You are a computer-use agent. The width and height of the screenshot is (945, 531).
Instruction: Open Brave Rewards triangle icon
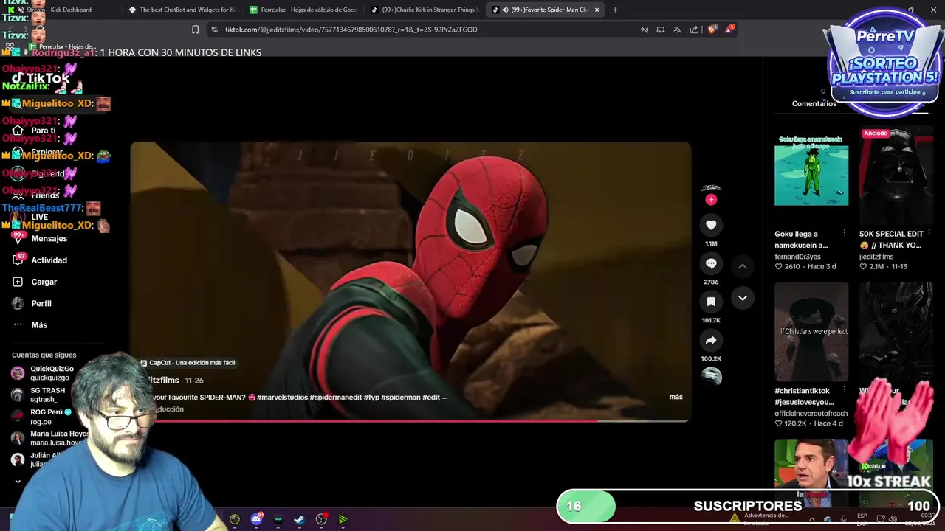pyautogui.click(x=730, y=29)
